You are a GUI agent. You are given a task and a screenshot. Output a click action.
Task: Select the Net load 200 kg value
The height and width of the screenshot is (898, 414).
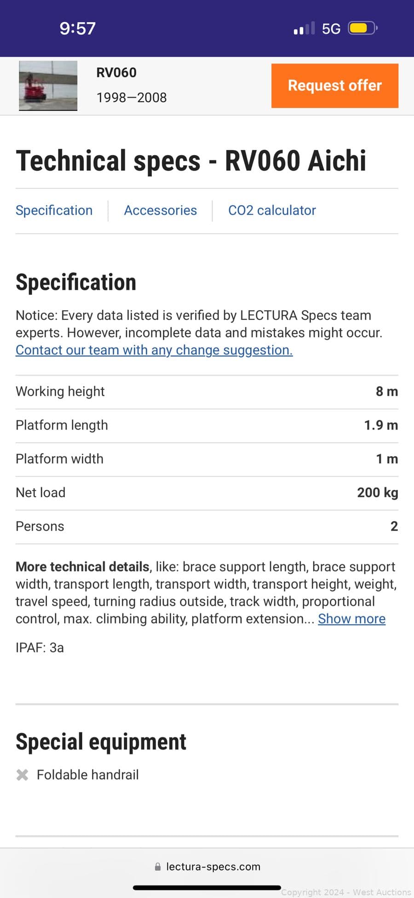click(x=377, y=492)
